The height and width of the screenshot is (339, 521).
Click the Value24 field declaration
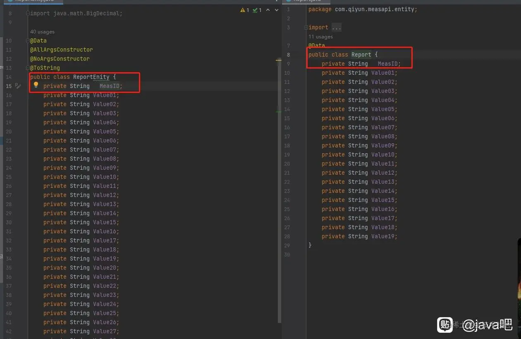coord(81,304)
